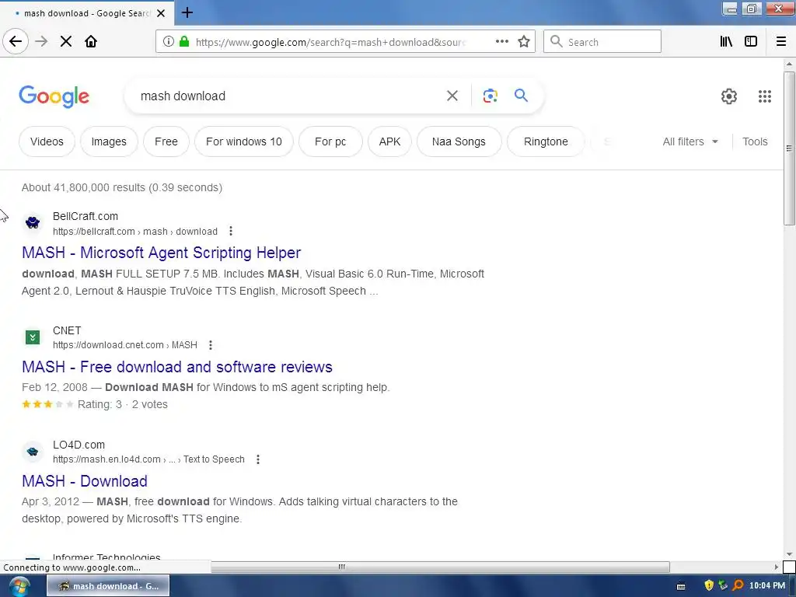Click the 'About 41,800,000 results' text
796x597 pixels.
click(x=122, y=187)
